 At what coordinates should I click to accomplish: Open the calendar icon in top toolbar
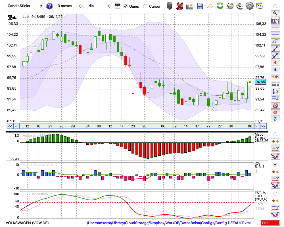tap(259, 6)
